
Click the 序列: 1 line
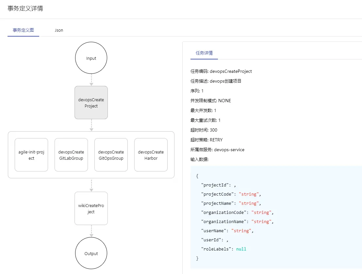pyautogui.click(x=197, y=91)
